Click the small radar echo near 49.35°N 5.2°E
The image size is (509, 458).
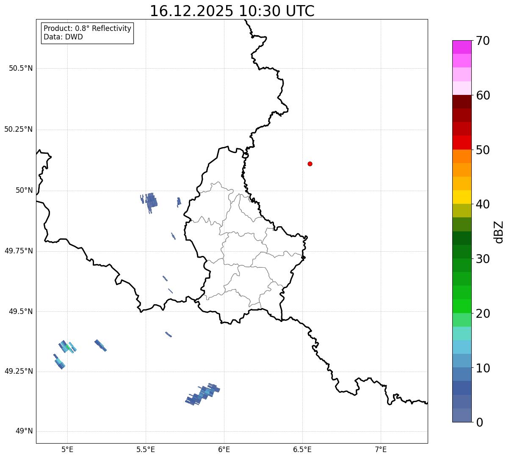click(x=100, y=345)
